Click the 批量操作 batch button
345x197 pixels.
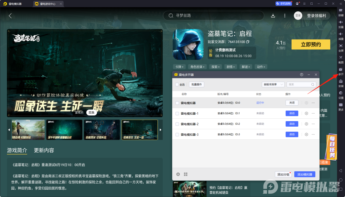(x=196, y=85)
